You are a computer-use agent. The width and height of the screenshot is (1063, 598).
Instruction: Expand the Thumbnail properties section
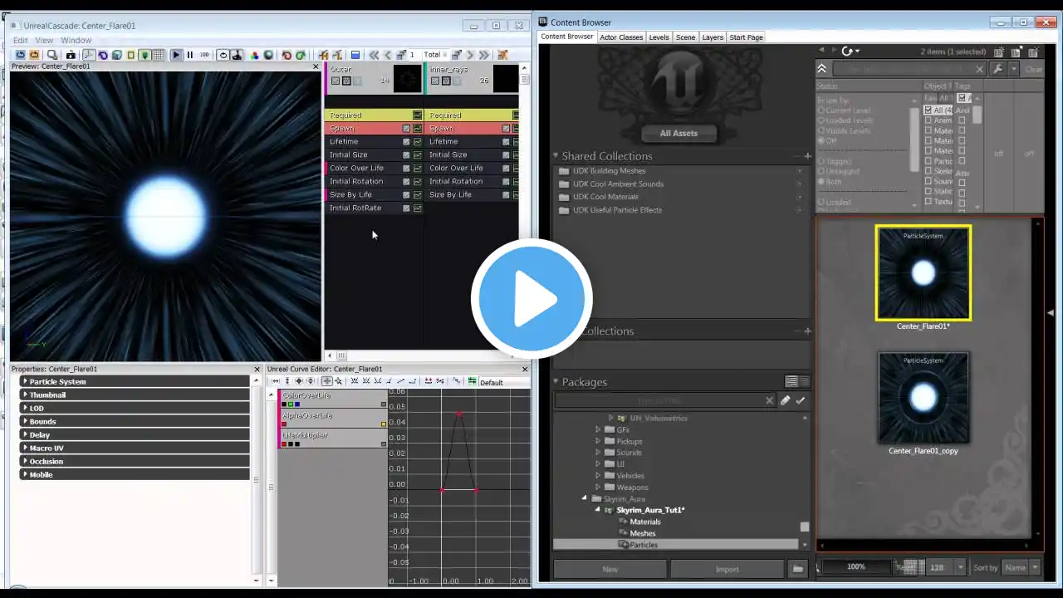click(x=135, y=395)
